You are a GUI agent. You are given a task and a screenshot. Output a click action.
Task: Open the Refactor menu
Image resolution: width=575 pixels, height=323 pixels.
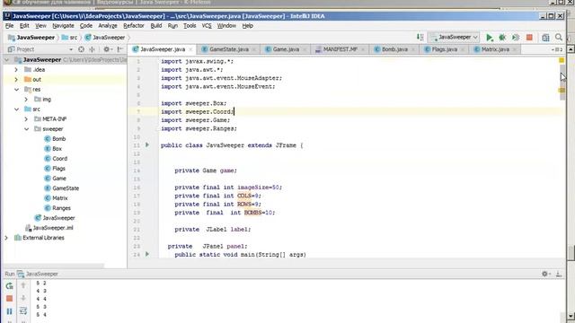click(134, 26)
